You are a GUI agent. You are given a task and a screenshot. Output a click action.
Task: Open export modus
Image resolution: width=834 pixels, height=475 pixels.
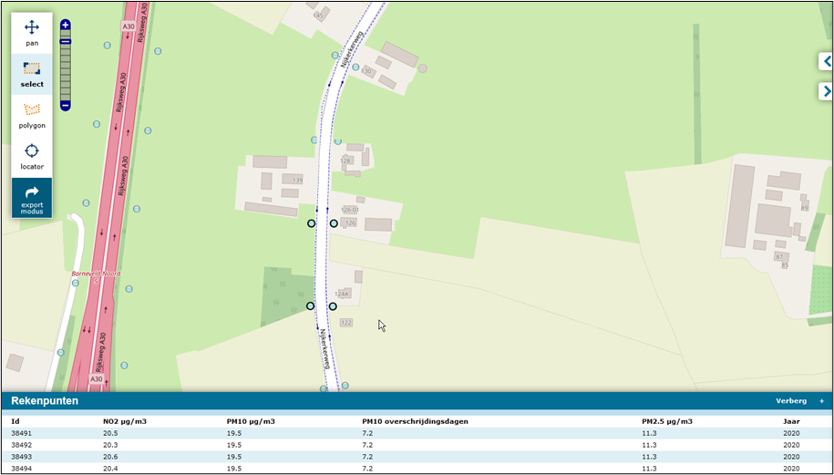(x=32, y=198)
